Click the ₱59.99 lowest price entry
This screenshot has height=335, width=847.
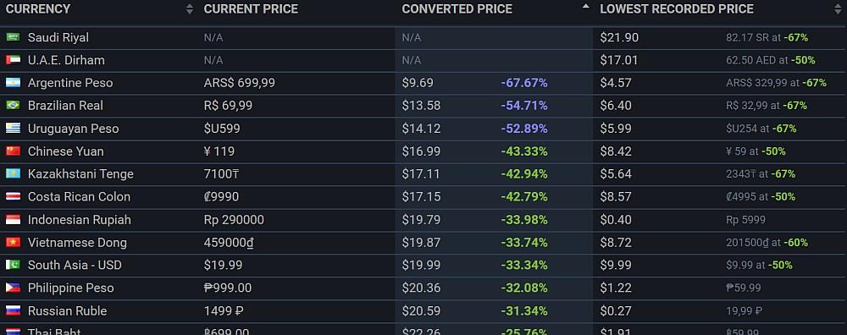click(744, 288)
